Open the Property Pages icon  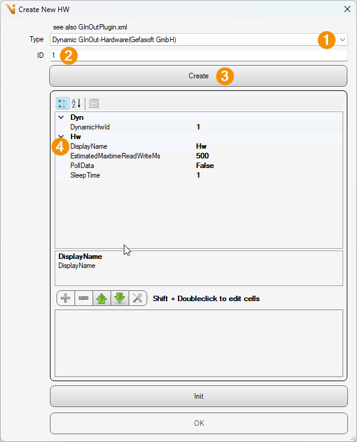pyautogui.click(x=94, y=104)
